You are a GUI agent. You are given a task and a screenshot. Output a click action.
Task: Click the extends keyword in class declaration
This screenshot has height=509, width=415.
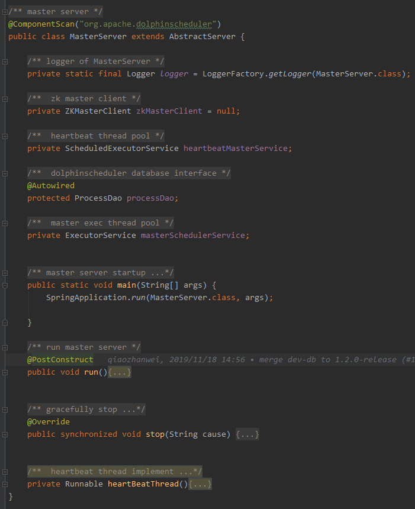(x=148, y=37)
